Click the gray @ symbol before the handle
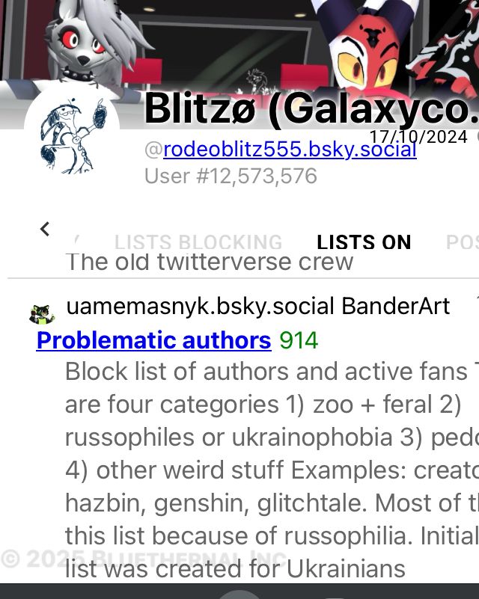479x599 pixels. click(x=153, y=150)
